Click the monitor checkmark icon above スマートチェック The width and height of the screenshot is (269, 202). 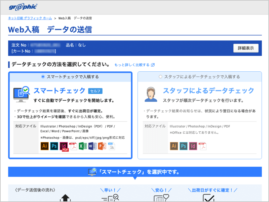pos(21,92)
